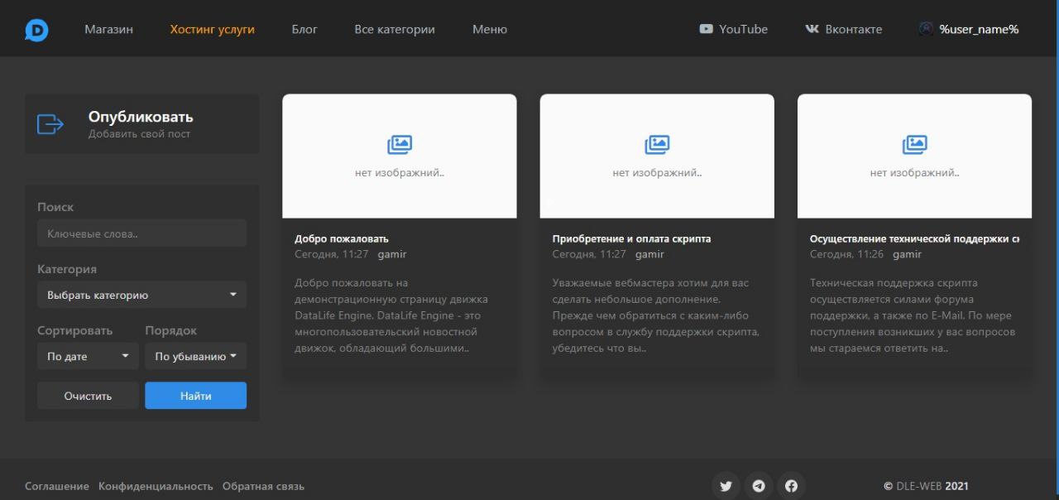Click the Поиск label

click(x=55, y=207)
